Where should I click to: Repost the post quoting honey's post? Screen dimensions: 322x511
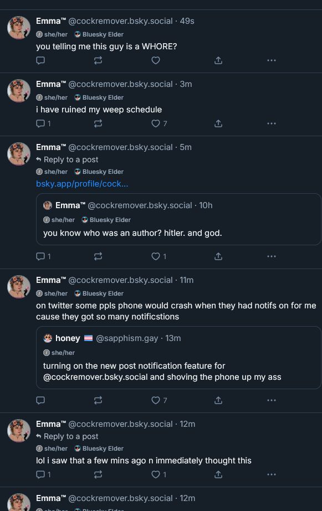point(98,400)
